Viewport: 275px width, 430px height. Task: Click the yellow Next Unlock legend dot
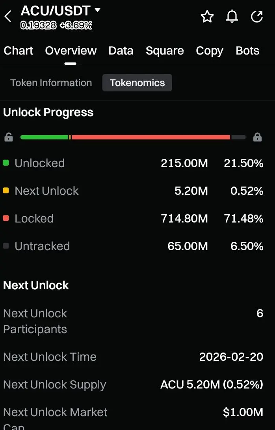tap(6, 190)
